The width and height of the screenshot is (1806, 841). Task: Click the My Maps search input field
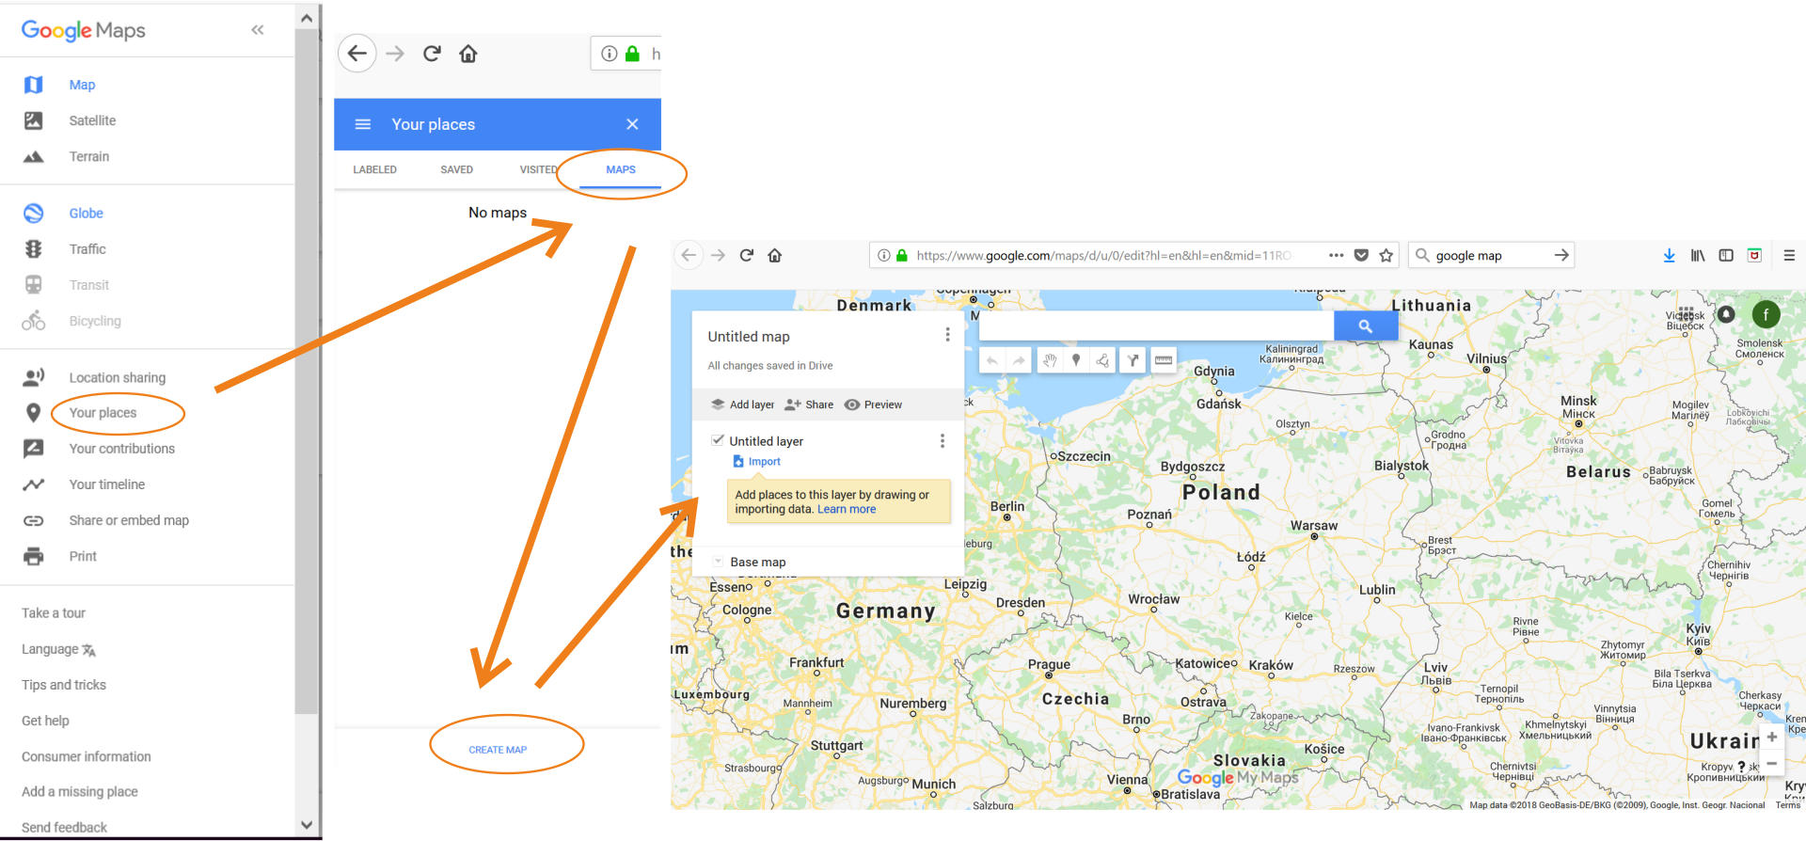[1156, 325]
